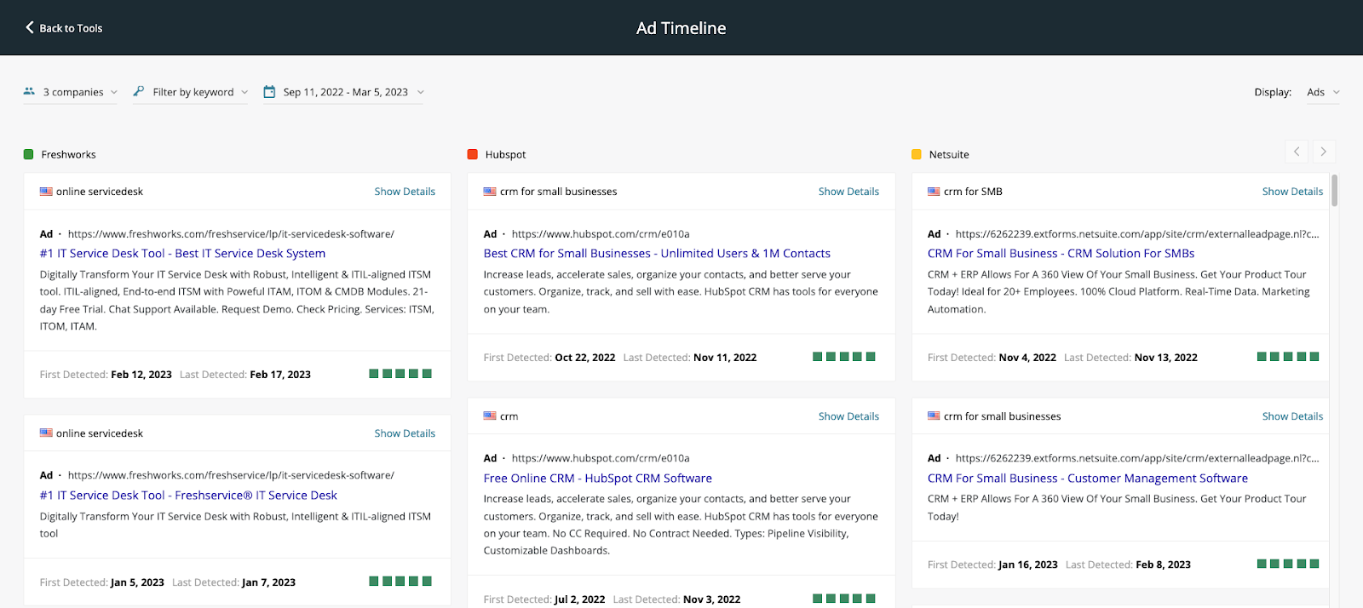Viewport: 1363px width, 608px height.
Task: Click the Netsuite column name
Action: [x=949, y=155]
